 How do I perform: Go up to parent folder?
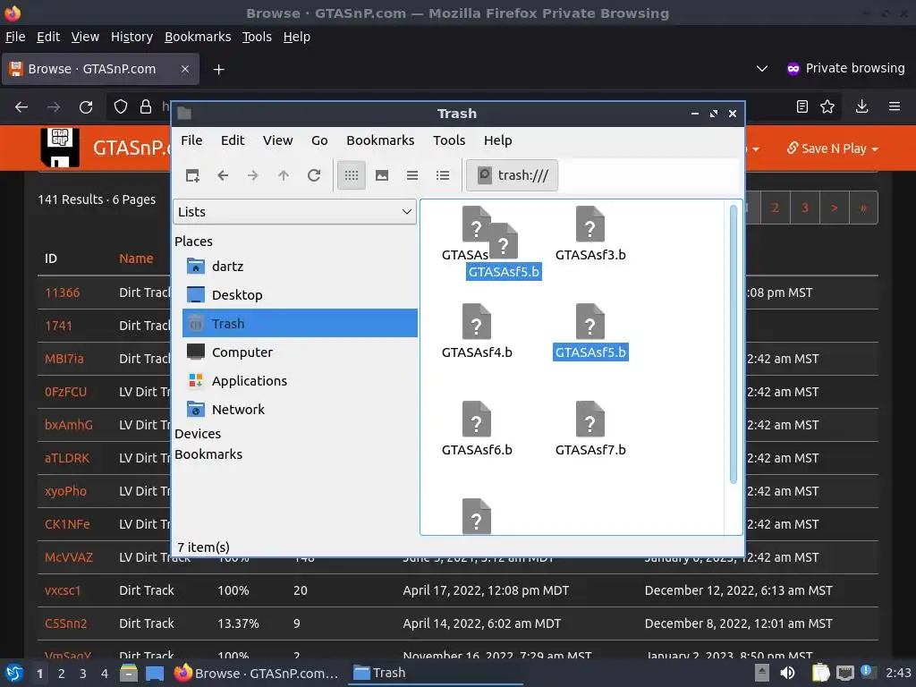[x=284, y=175]
